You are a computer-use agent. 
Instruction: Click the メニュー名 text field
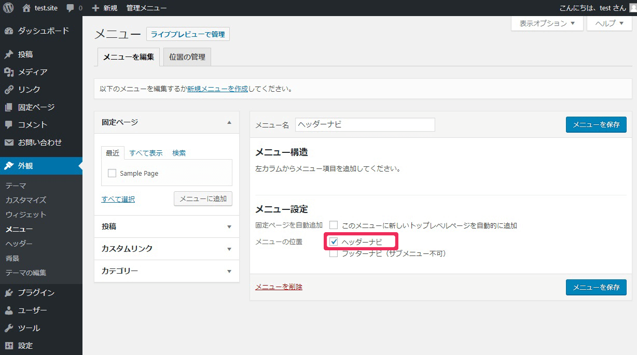tap(365, 125)
